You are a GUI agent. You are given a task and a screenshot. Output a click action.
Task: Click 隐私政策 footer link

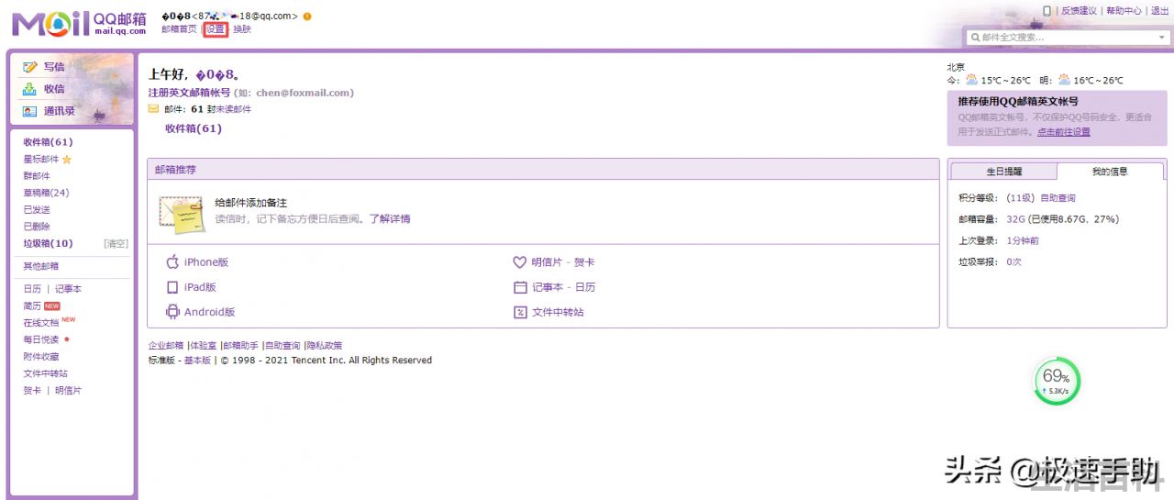coord(325,346)
